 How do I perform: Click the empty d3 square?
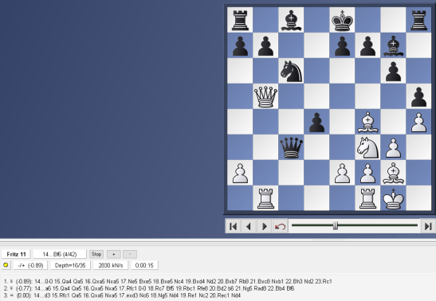[x=316, y=147]
